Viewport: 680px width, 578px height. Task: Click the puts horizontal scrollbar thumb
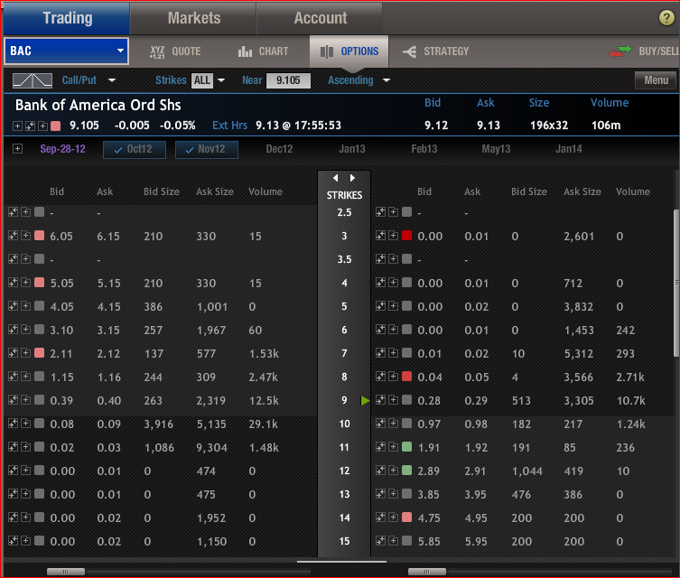point(427,572)
